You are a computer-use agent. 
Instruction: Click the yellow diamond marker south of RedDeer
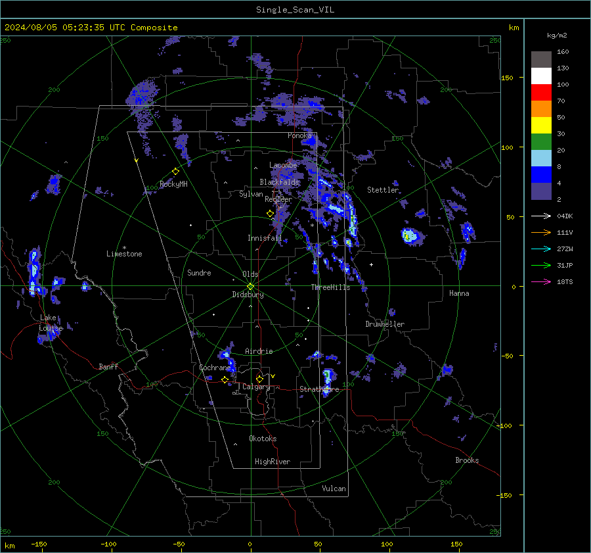pyautogui.click(x=271, y=214)
